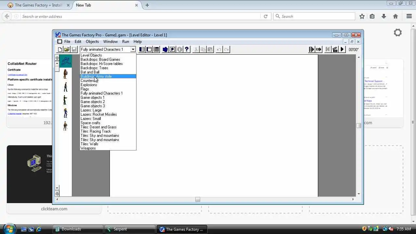Choose Backdrops: Board Games library

pyautogui.click(x=108, y=59)
